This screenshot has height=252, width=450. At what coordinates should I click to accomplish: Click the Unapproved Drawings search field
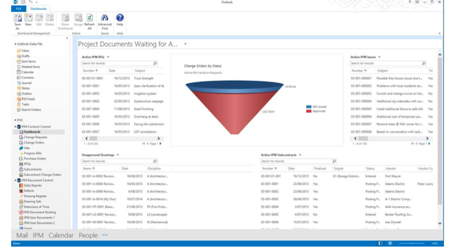point(117,161)
